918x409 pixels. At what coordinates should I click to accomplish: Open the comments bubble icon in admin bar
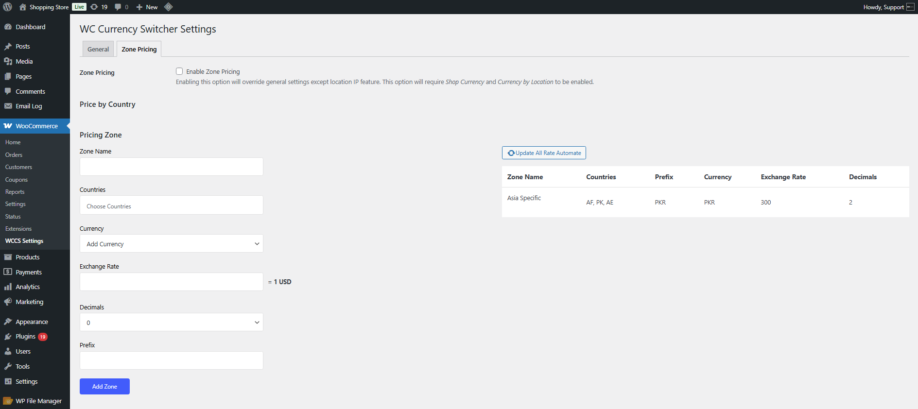[x=118, y=7]
